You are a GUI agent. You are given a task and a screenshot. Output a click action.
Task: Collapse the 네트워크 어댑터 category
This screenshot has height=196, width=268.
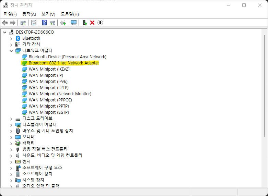tap(11, 51)
